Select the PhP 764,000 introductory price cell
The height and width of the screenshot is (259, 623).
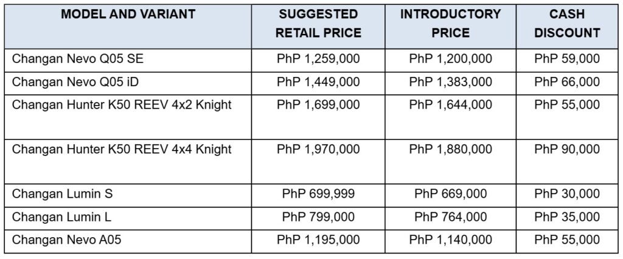coord(451,218)
